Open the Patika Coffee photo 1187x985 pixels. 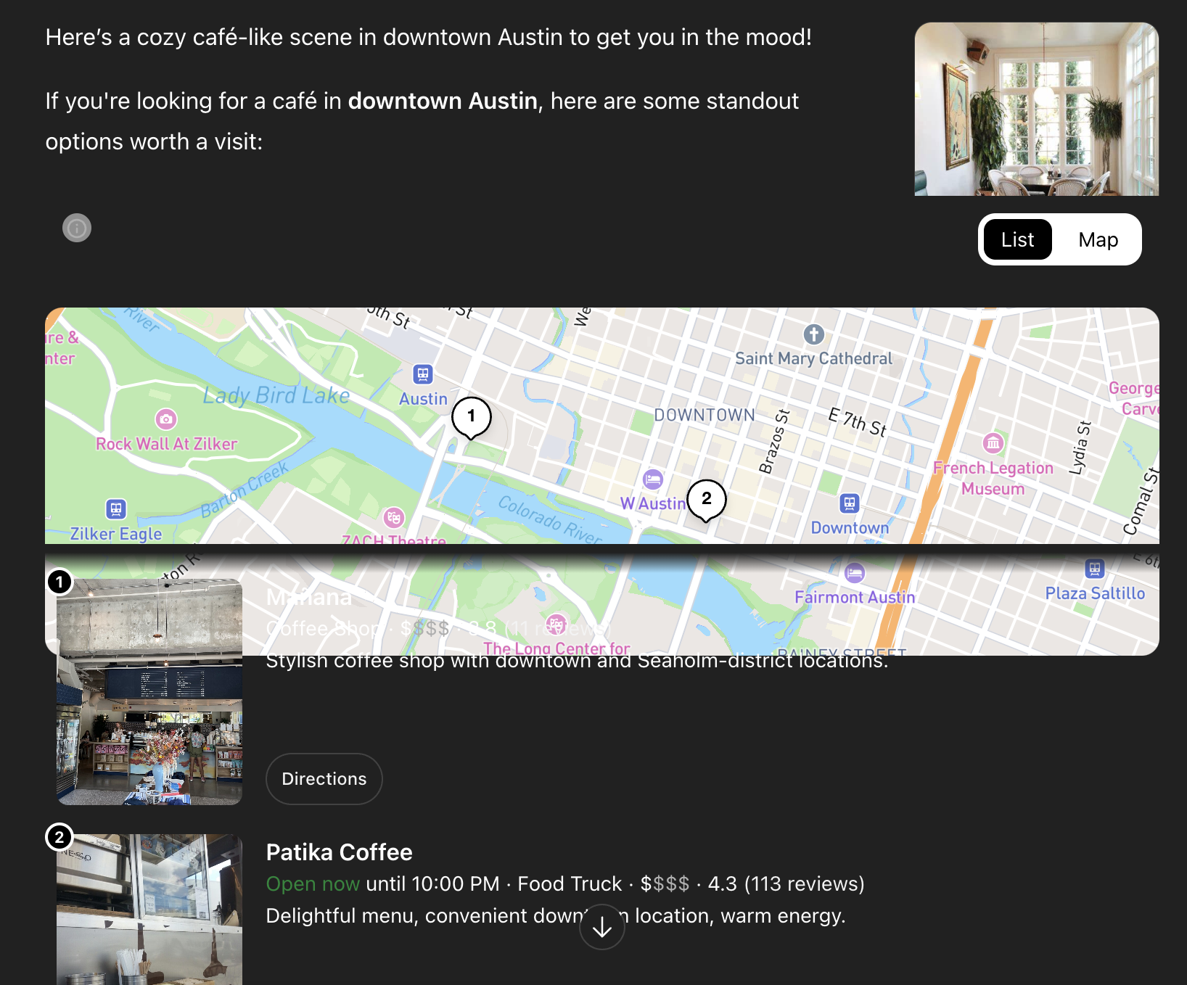click(149, 910)
